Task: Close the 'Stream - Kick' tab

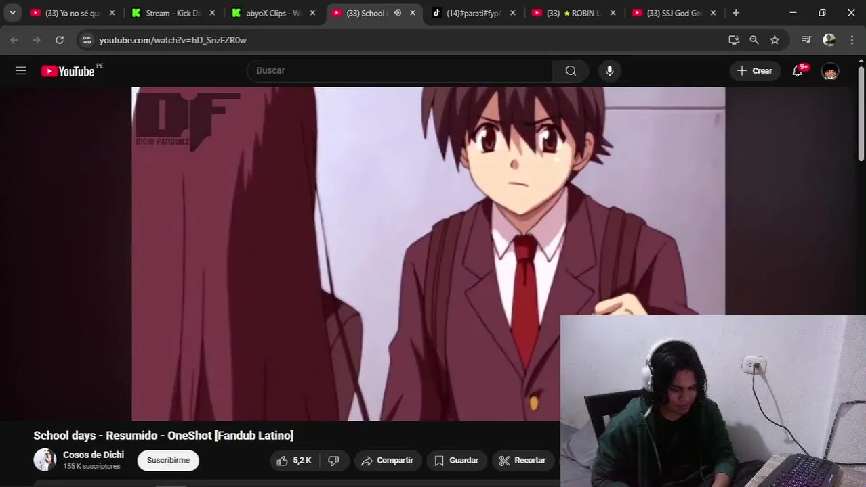Action: tap(212, 13)
